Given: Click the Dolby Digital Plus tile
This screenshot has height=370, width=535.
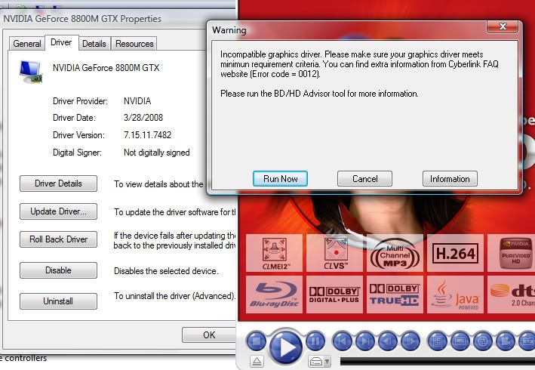Looking at the screenshot, I should (335, 294).
